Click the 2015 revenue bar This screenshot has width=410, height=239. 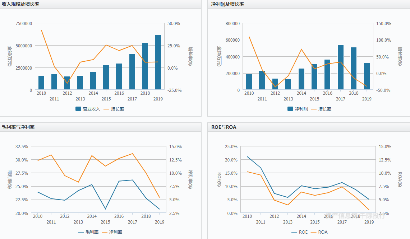[x=106, y=77]
